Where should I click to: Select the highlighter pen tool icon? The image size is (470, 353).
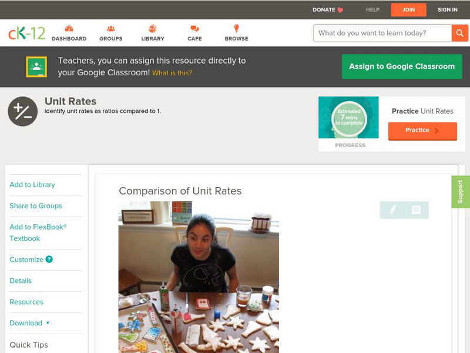click(392, 210)
